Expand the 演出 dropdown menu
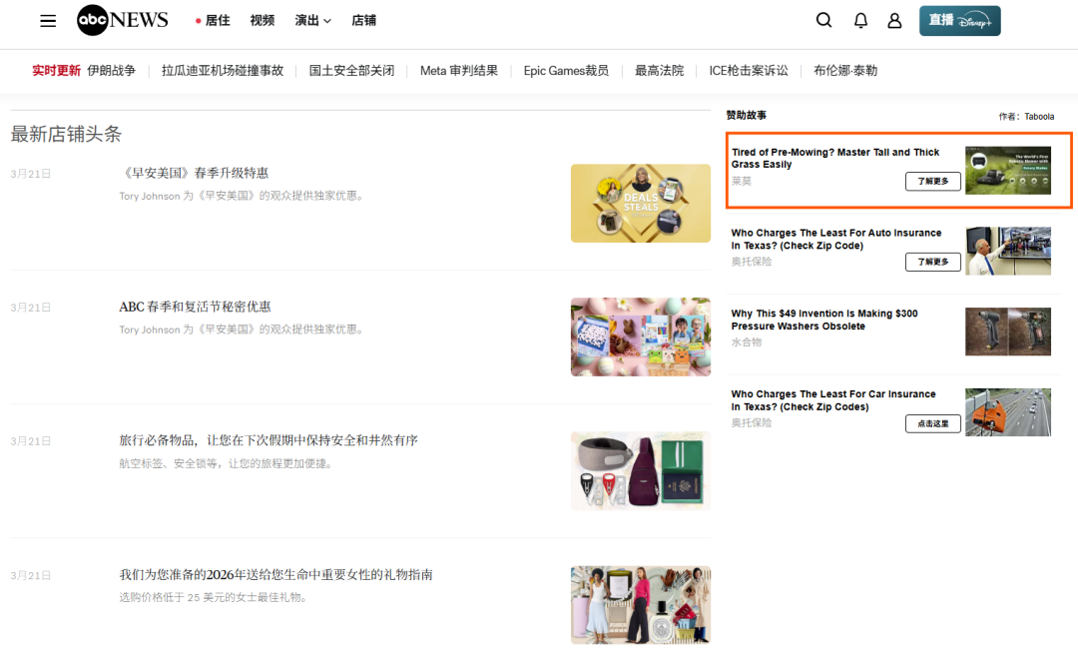Image resolution: width=1078 pixels, height=650 pixels. coord(312,21)
